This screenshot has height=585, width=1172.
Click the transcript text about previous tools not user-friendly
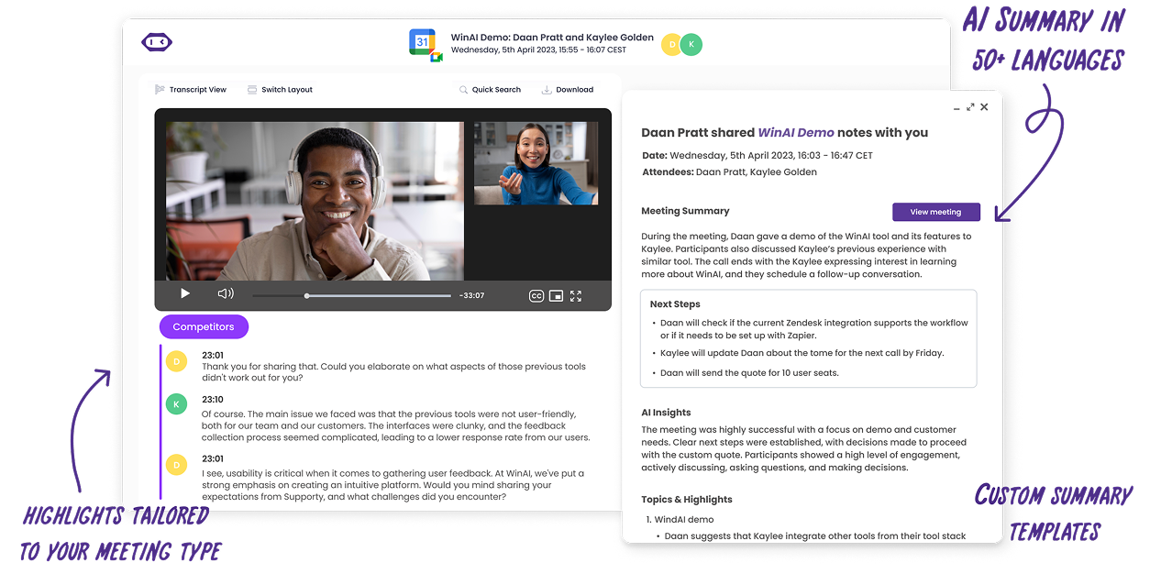396,425
